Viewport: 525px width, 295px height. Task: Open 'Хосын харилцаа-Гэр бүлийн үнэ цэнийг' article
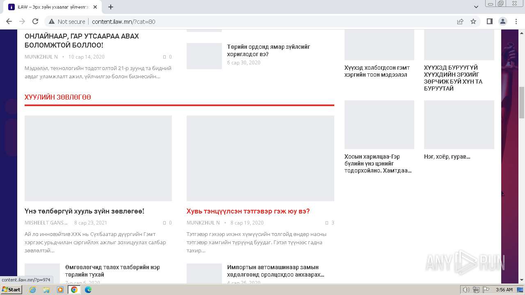pos(378,163)
